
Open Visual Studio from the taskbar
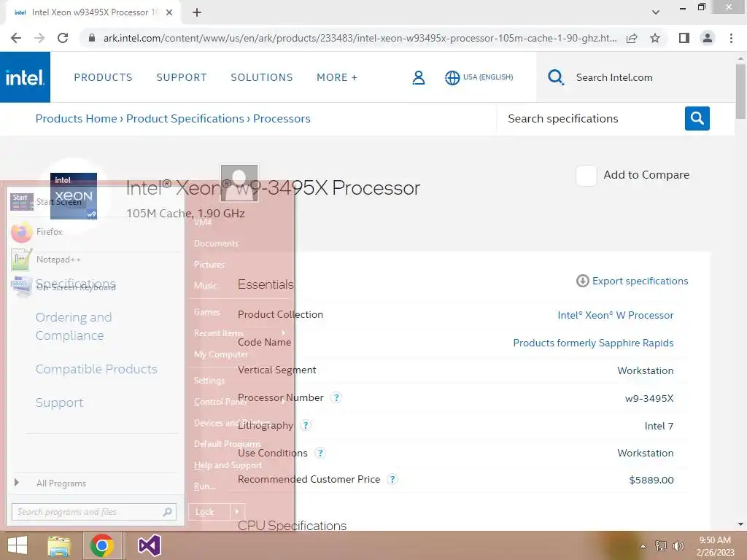(149, 545)
